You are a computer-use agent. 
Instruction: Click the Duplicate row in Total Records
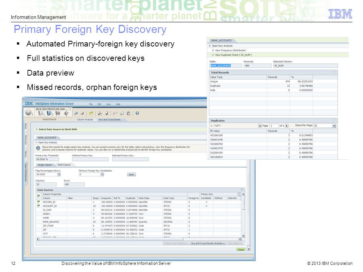(x=273, y=86)
